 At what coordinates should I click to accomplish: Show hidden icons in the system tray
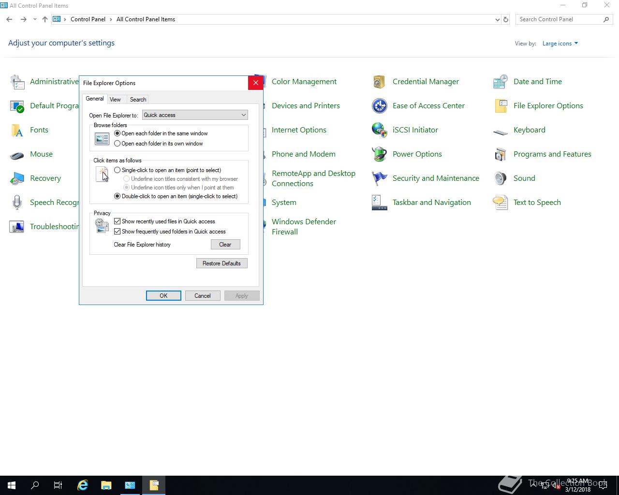click(533, 485)
